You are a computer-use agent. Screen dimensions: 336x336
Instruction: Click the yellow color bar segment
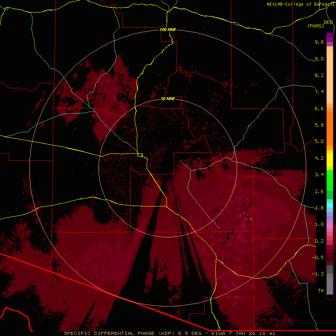click(x=330, y=160)
